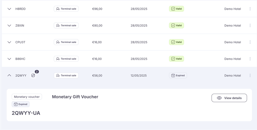
Task: Collapse the 2QWYY voucher row
Action: click(9, 75)
